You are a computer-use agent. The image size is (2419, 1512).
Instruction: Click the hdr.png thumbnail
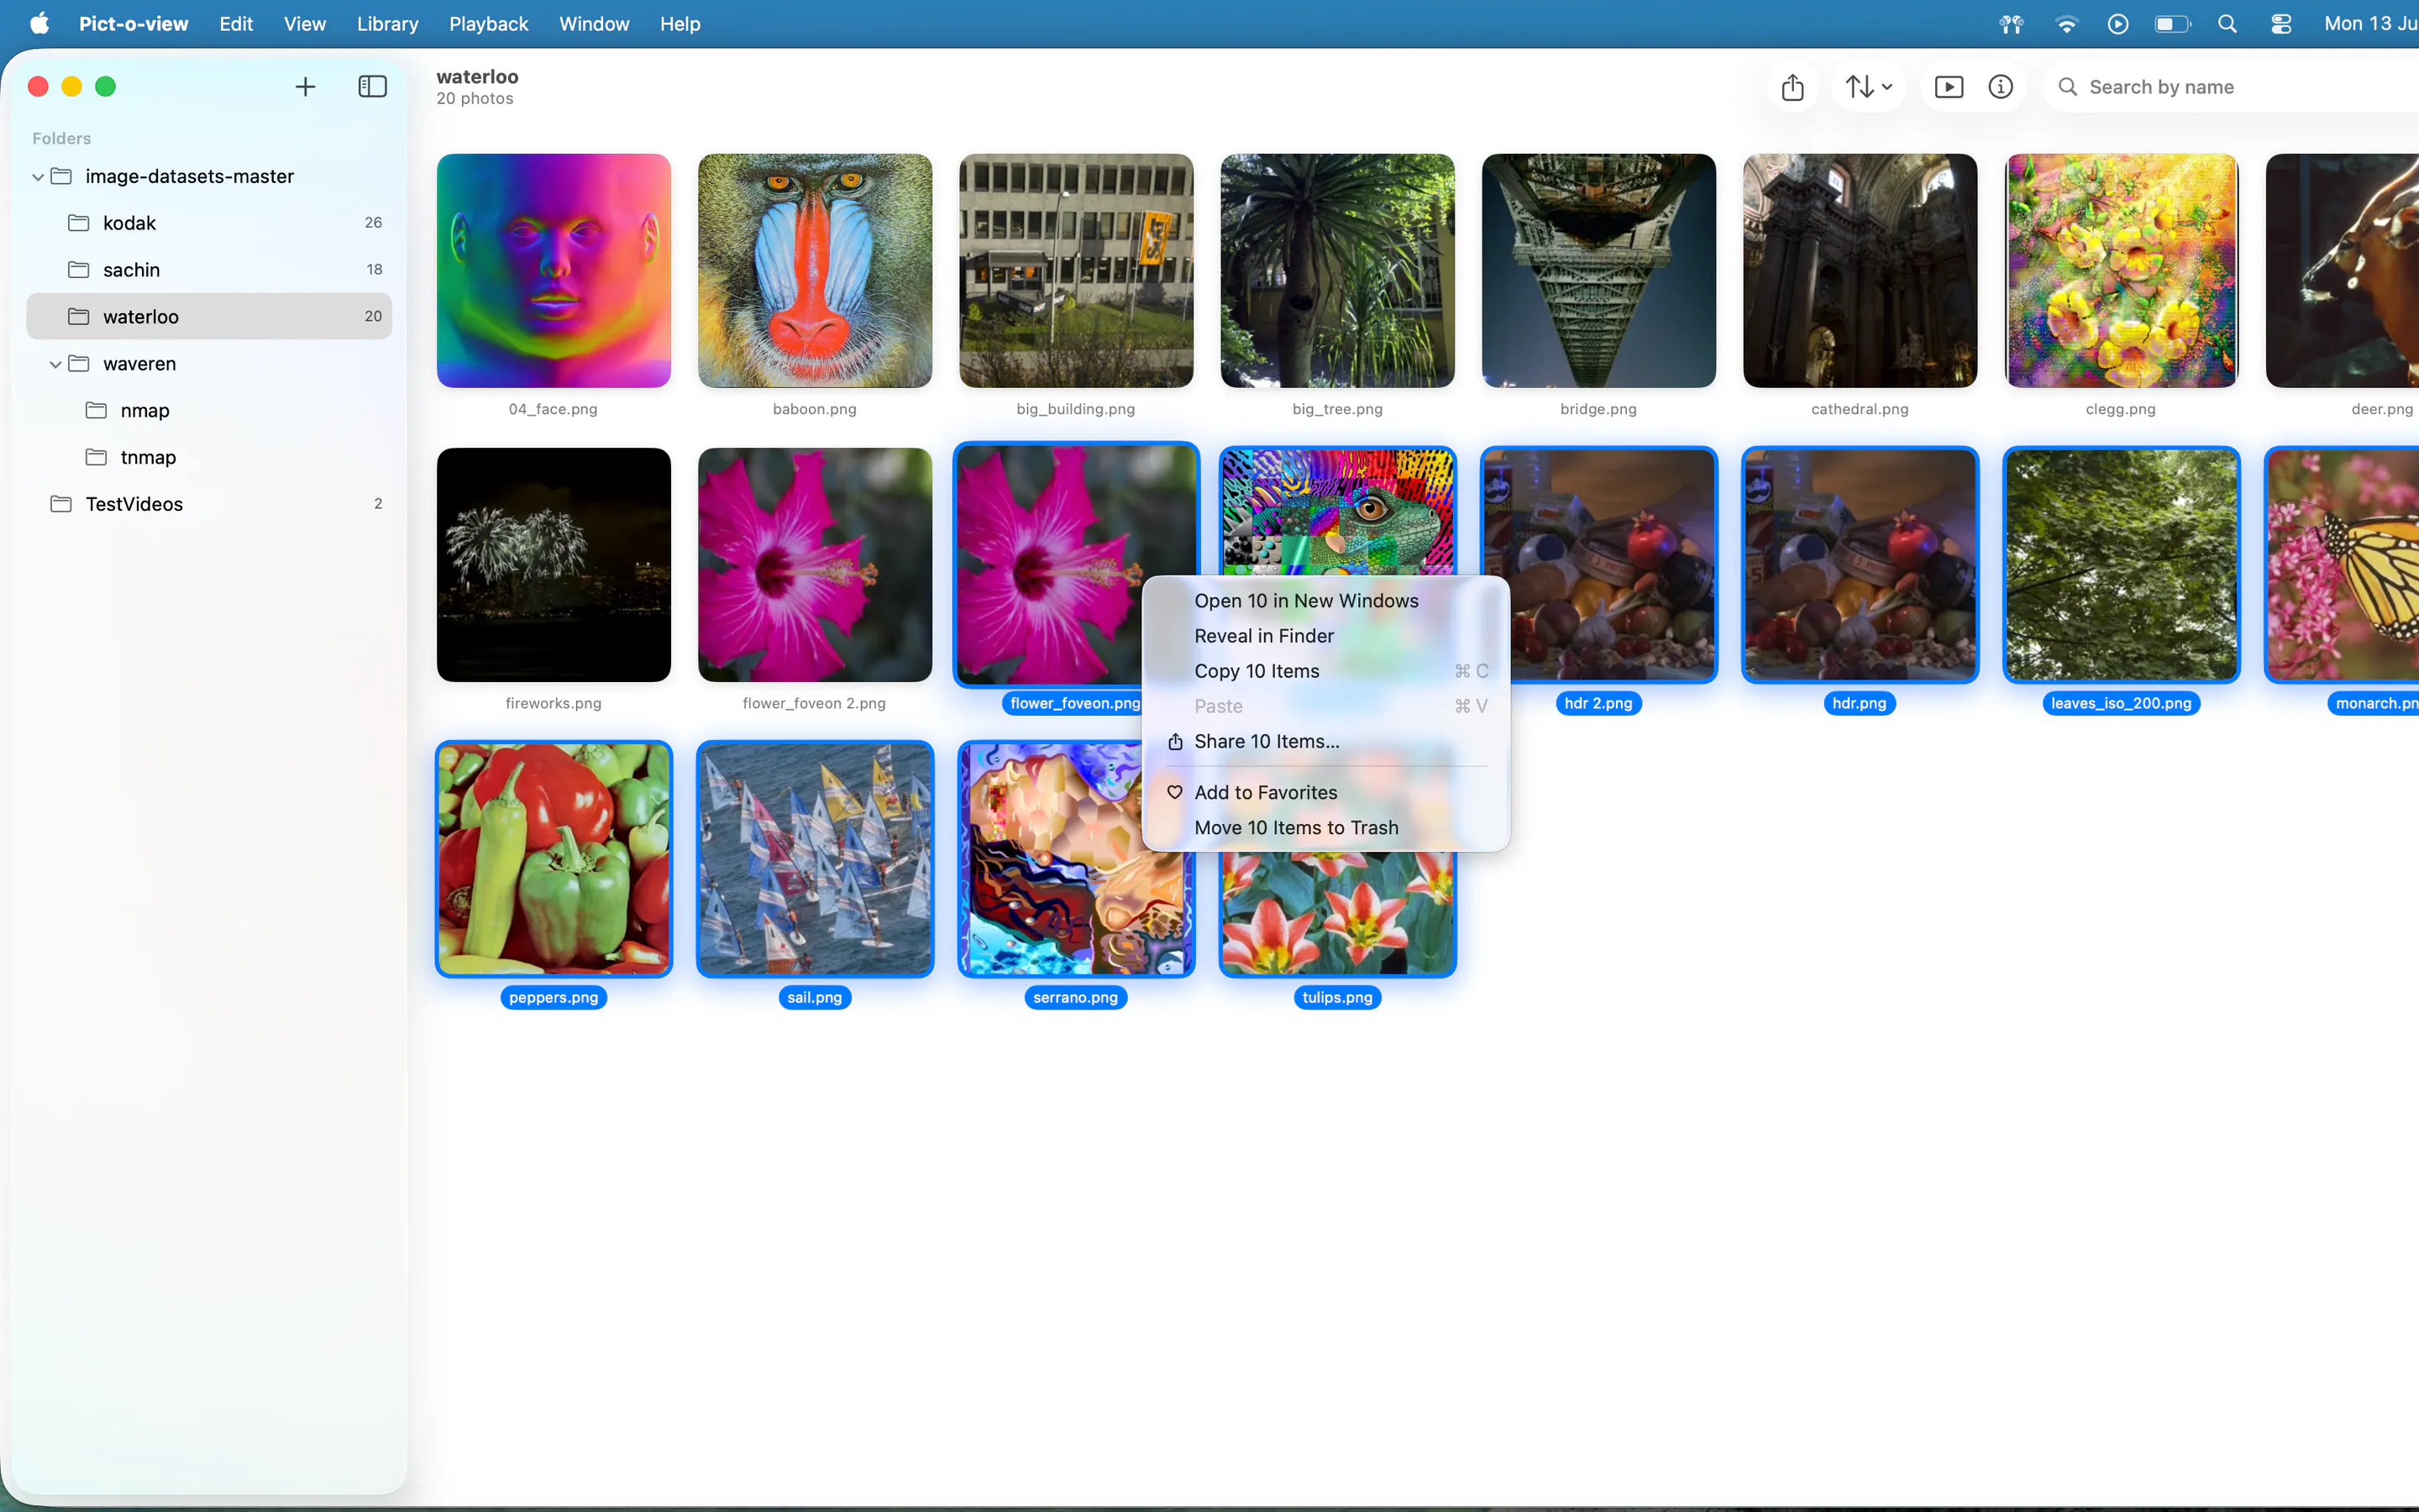[1860, 565]
